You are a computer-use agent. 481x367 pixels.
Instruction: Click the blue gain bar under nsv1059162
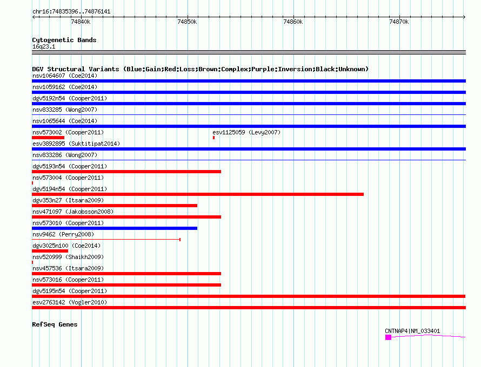click(249, 92)
